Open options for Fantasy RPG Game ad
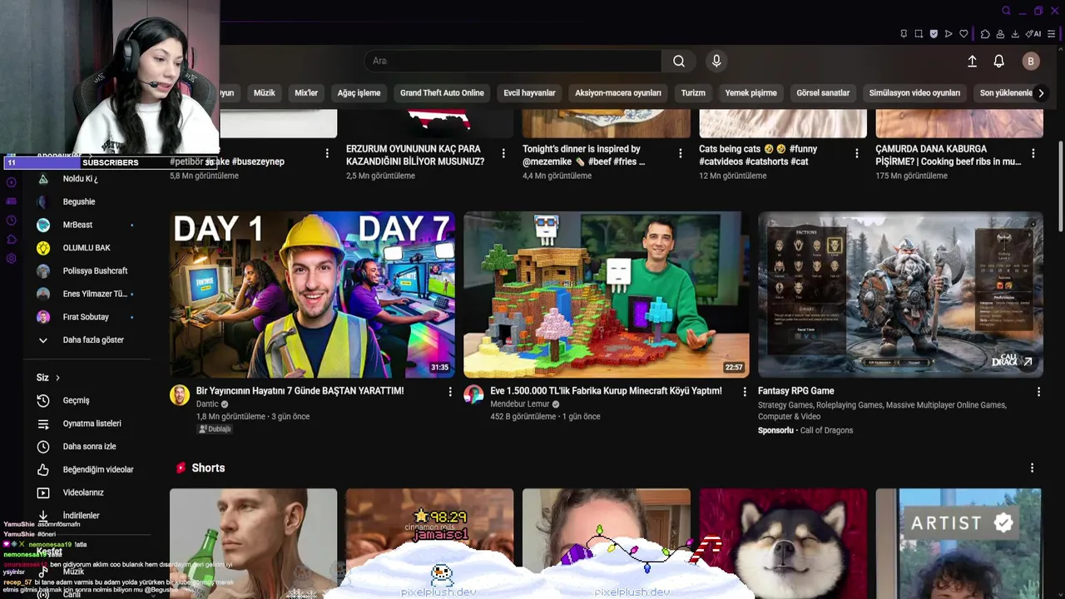Image resolution: width=1065 pixels, height=599 pixels. [x=1038, y=392]
